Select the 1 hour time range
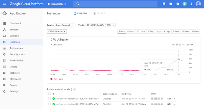204x109 pixels. [122, 31]
